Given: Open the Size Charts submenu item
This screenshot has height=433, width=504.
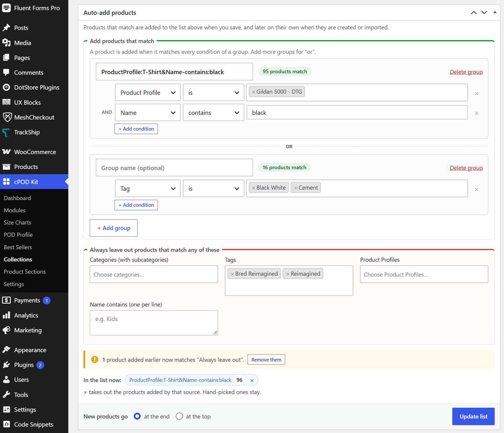Looking at the screenshot, I should pyautogui.click(x=17, y=222).
